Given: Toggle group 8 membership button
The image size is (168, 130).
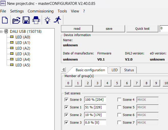Looking at the screenshot, I should 146,83.
